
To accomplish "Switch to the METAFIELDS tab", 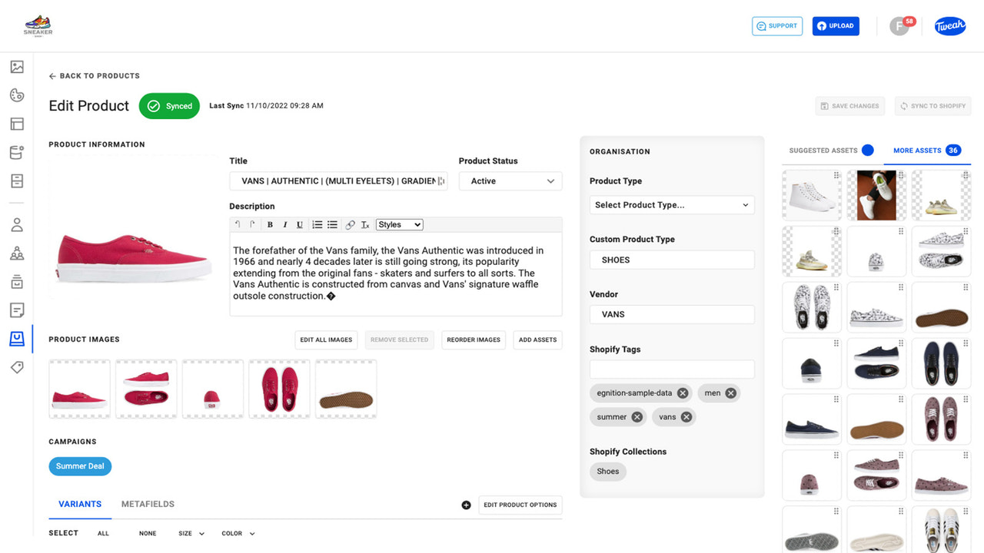I will click(148, 504).
